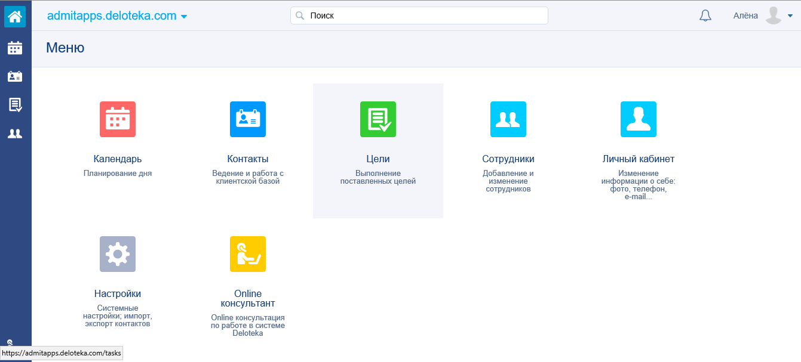Expand the Алёна user menu arrow
The image size is (801, 362).
790,17
